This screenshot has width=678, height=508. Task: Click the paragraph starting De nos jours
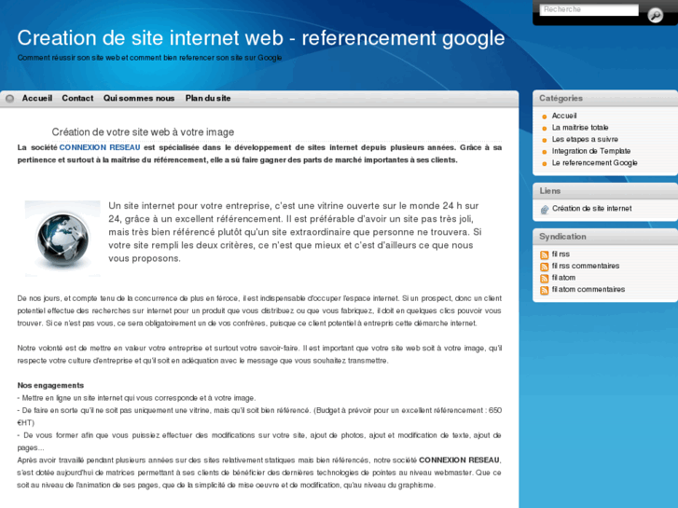[x=259, y=310]
